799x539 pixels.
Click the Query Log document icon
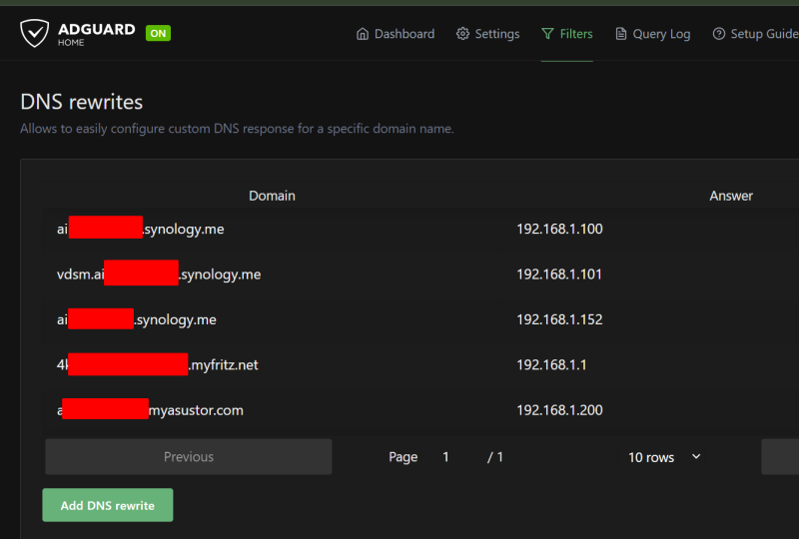(620, 34)
